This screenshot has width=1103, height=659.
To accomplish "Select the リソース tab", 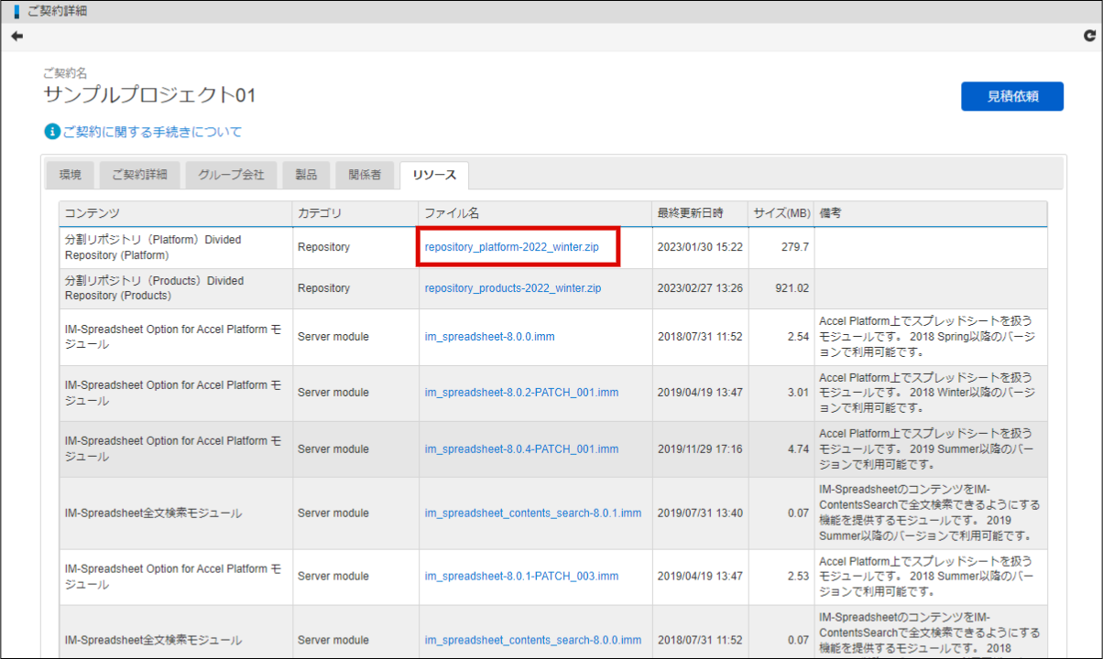I will 434,175.
